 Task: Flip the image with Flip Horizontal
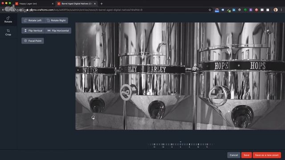(58, 31)
